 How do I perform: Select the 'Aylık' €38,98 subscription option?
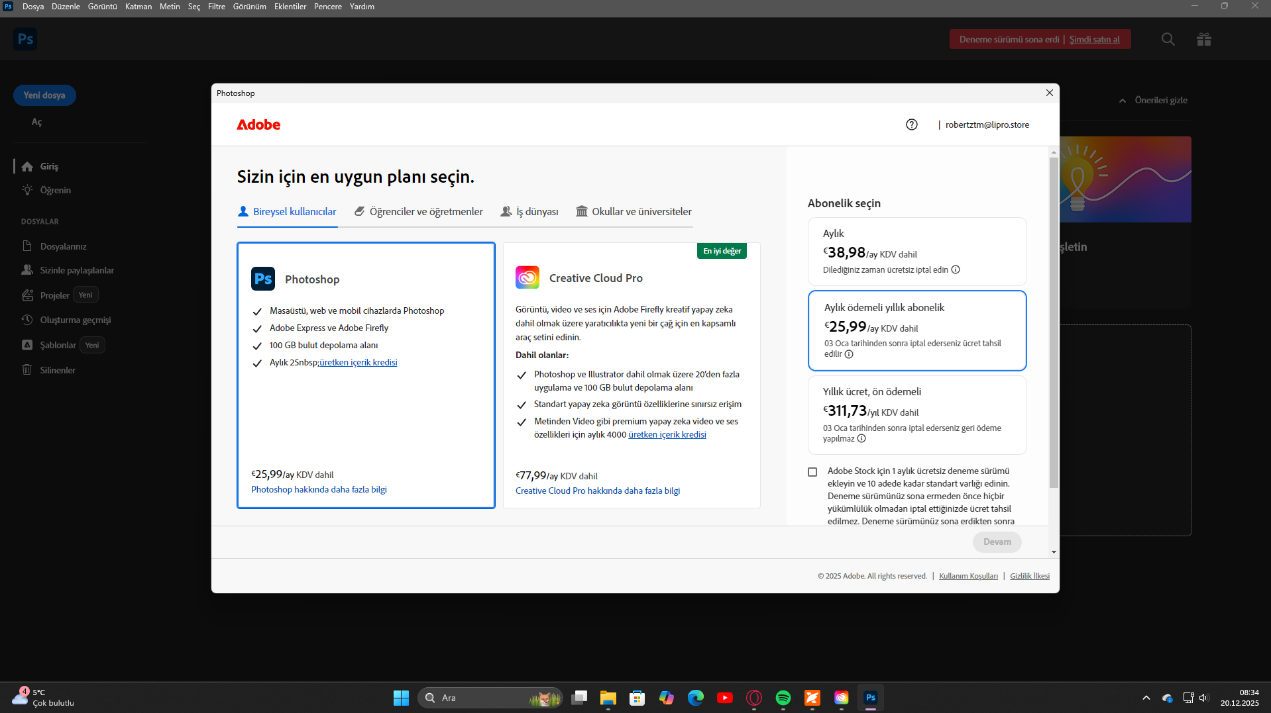pos(917,252)
